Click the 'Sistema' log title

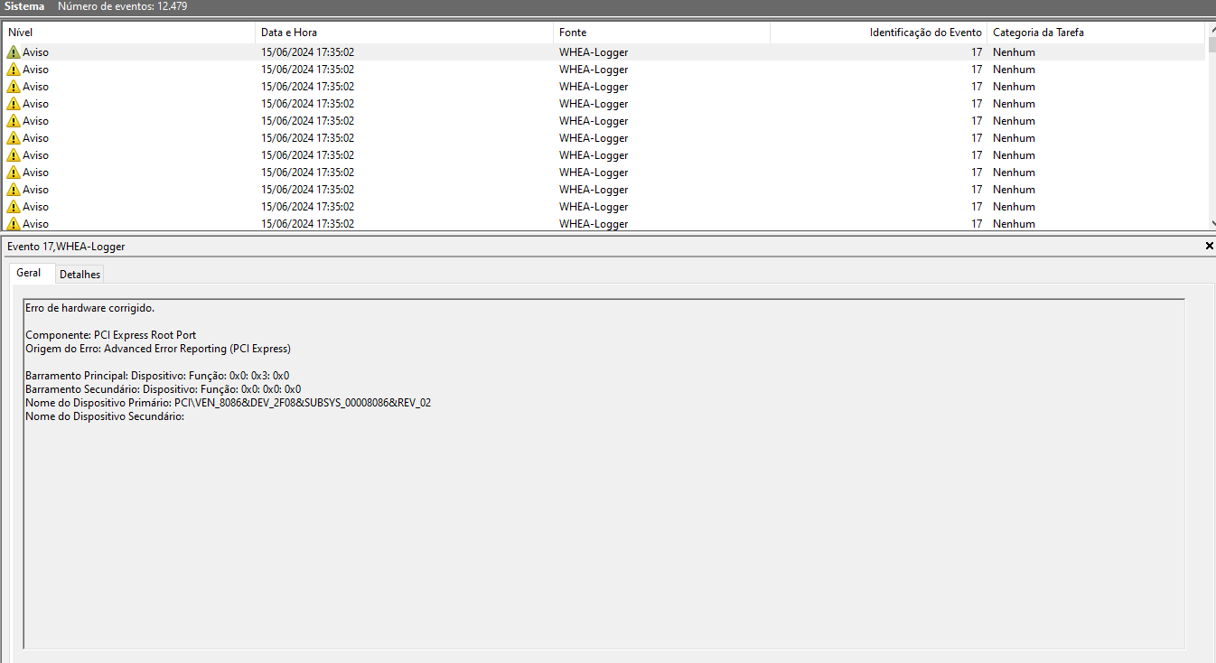(x=25, y=6)
